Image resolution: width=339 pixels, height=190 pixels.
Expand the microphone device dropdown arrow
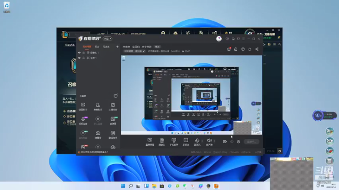202,141
